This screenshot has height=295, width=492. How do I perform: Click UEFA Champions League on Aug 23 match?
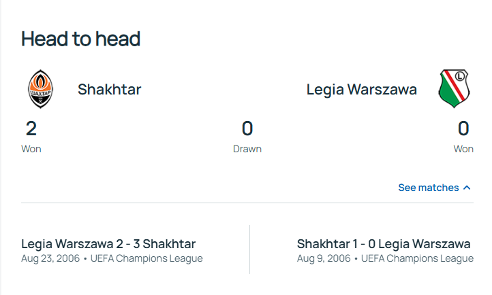point(147,258)
